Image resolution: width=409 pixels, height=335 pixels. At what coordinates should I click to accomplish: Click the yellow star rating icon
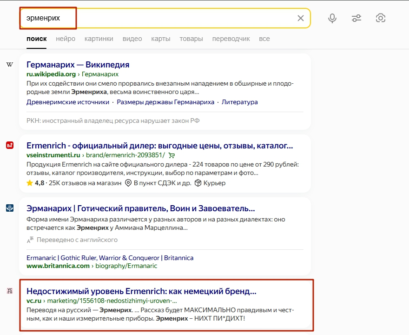pyautogui.click(x=30, y=183)
